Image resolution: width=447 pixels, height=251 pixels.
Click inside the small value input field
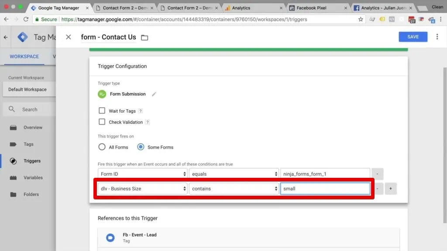(x=324, y=188)
